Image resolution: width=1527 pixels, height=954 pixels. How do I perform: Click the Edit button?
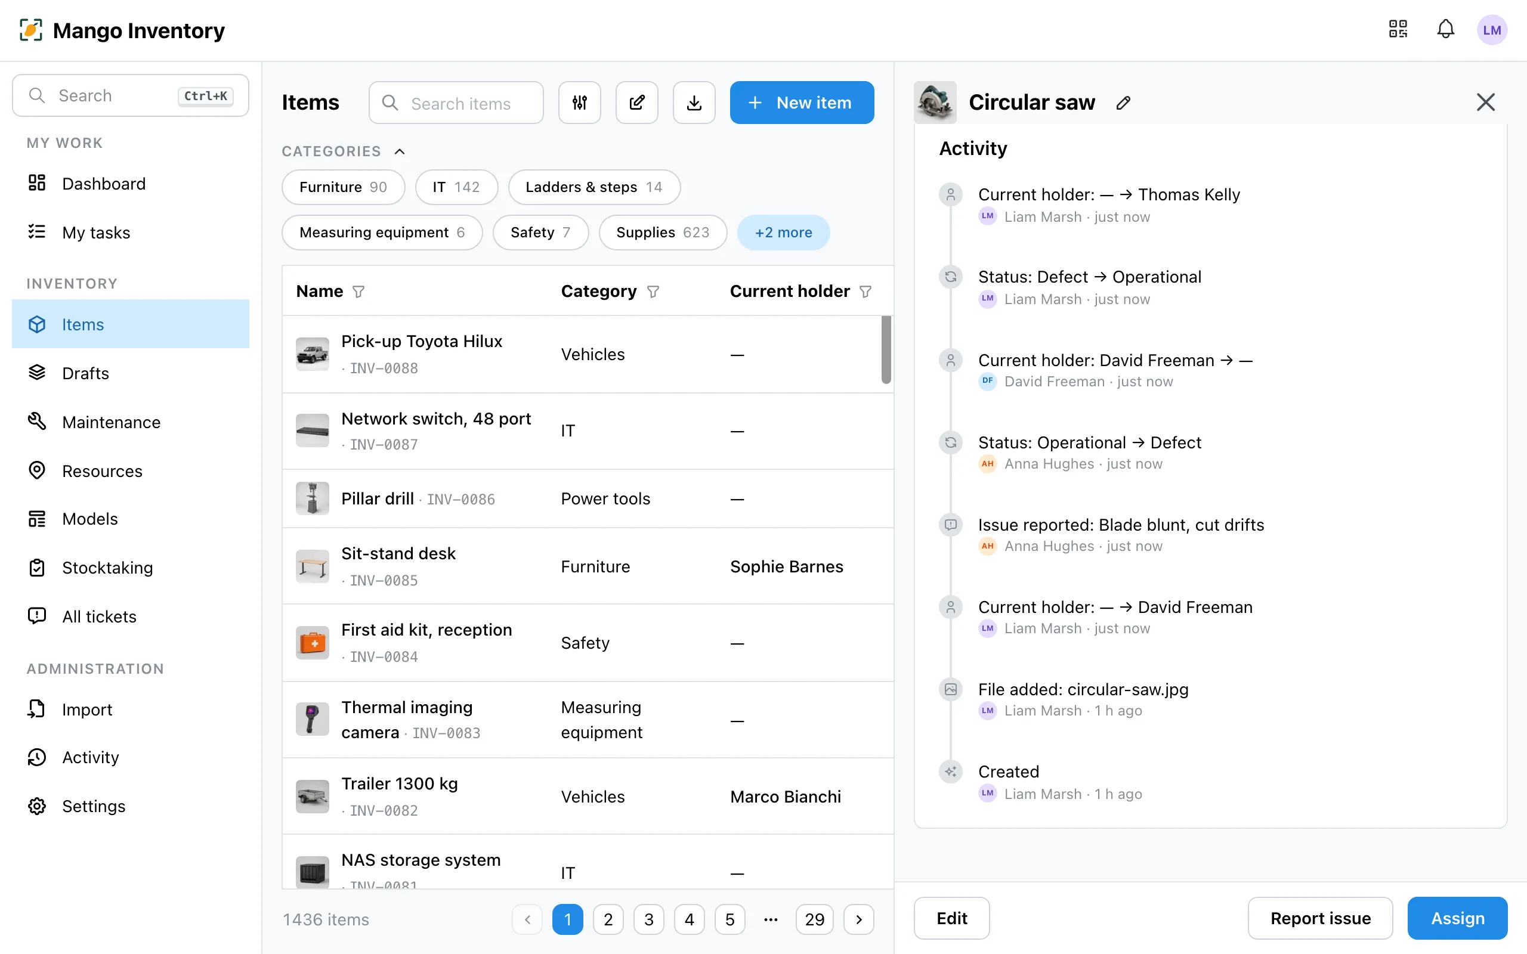click(x=951, y=918)
